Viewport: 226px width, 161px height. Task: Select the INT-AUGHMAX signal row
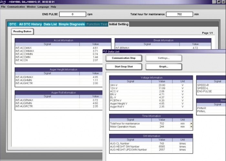59,77
